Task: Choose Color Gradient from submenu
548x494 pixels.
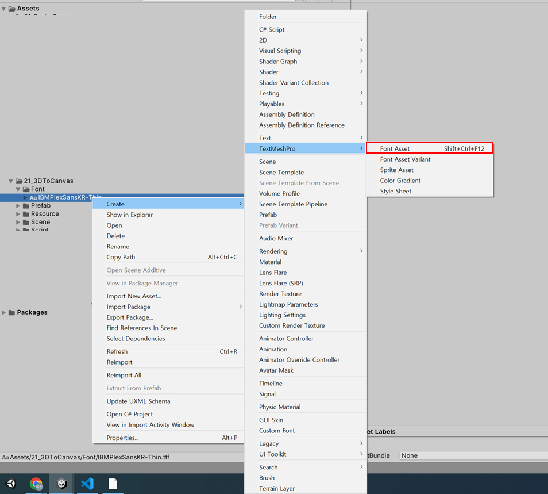Action: tap(430, 181)
